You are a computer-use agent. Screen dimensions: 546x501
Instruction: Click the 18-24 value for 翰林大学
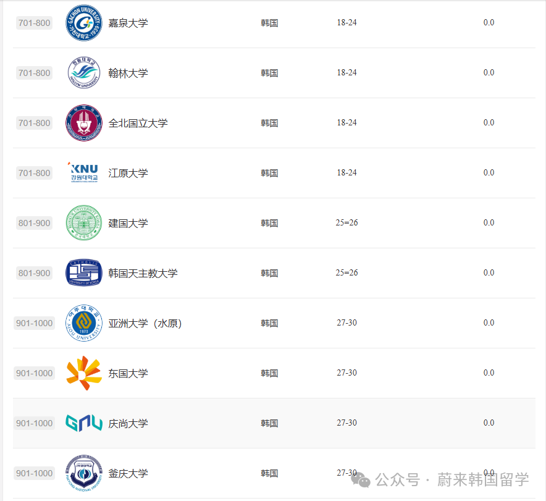click(347, 73)
